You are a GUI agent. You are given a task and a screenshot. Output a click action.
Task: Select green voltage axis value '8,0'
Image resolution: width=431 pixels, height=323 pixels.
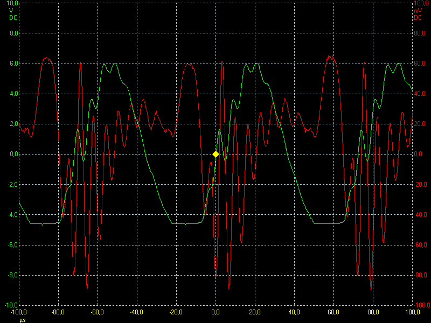pyautogui.click(x=13, y=33)
